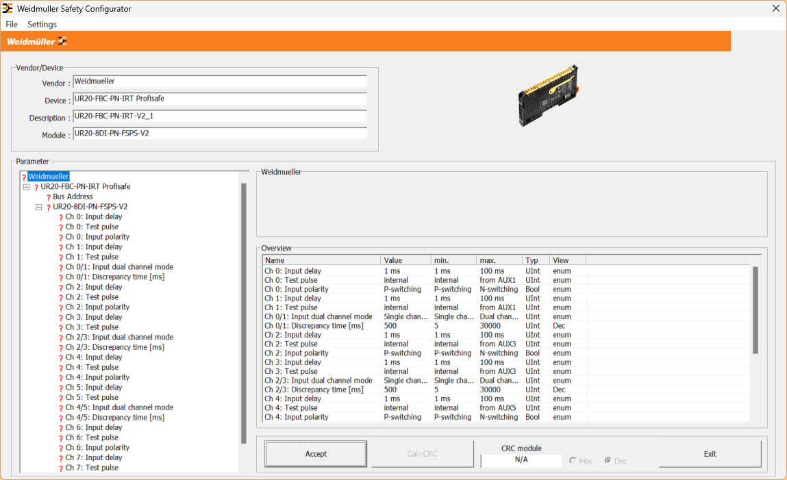787x480 pixels.
Task: Click the app icon in the title bar
Action: [x=8, y=8]
